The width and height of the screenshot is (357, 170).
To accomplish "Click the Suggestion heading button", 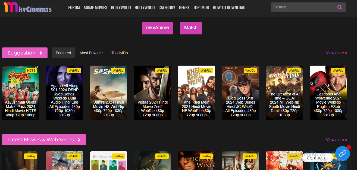I will [x=25, y=53].
